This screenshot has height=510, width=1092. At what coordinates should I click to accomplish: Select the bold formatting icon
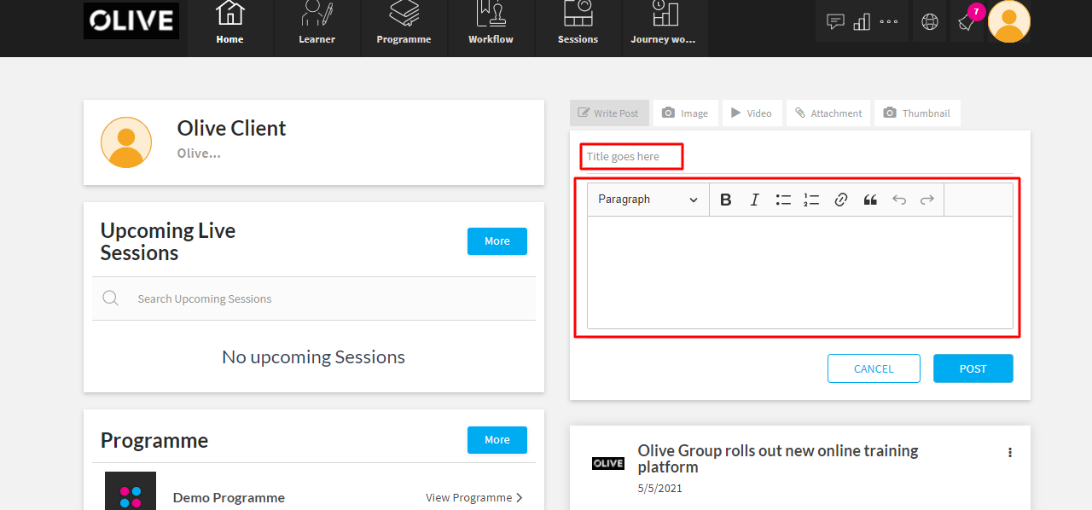725,199
